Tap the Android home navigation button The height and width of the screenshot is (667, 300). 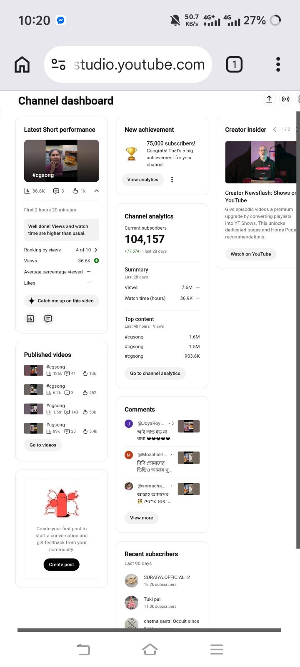(150, 649)
